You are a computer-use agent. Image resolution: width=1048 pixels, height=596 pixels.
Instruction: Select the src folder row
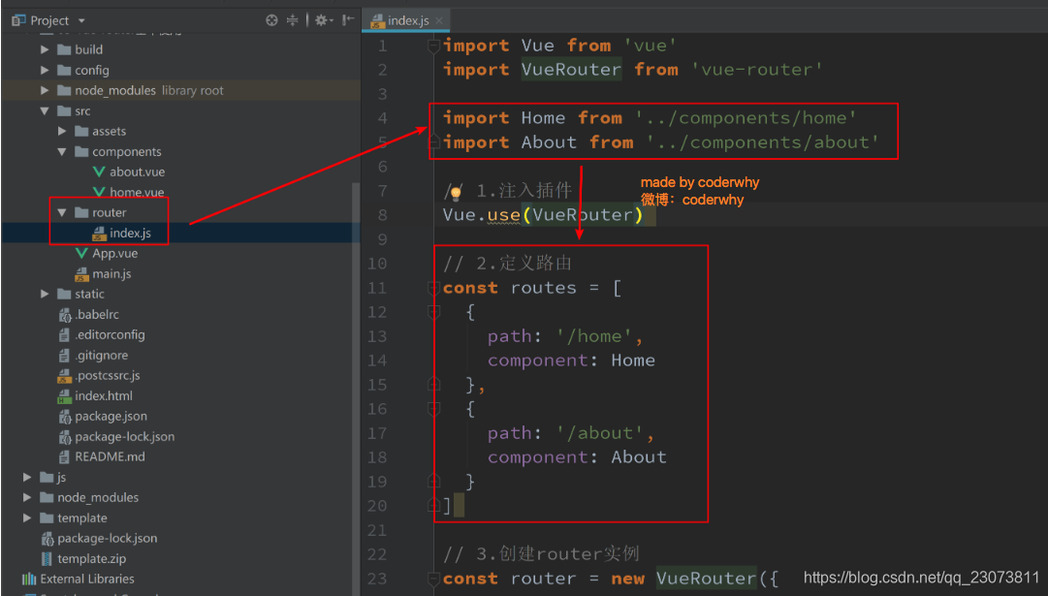point(180,110)
